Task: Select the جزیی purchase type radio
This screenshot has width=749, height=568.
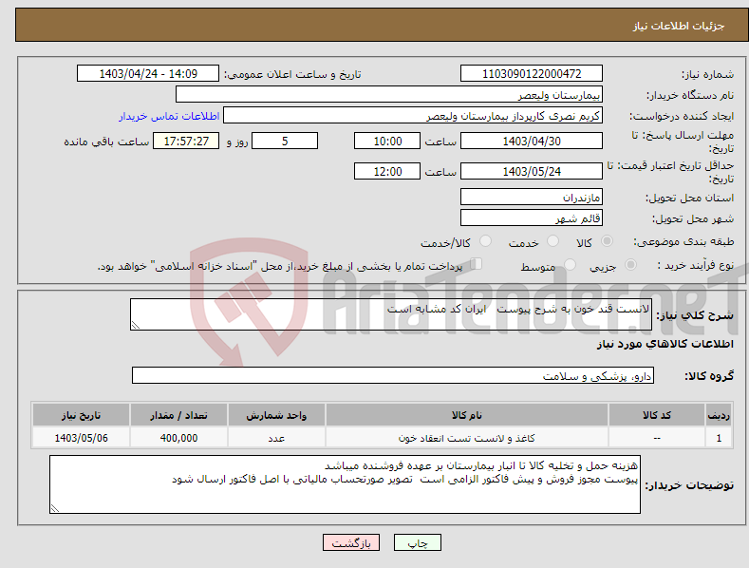Action: [x=630, y=264]
